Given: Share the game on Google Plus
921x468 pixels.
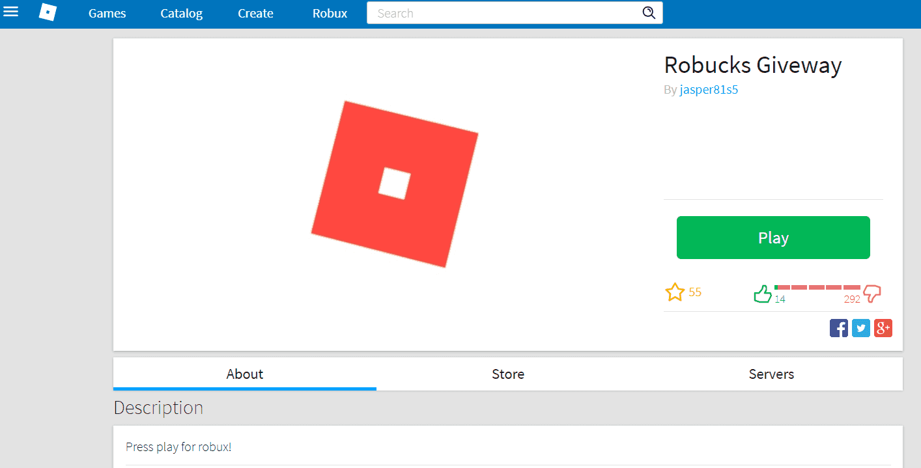Looking at the screenshot, I should click(883, 328).
